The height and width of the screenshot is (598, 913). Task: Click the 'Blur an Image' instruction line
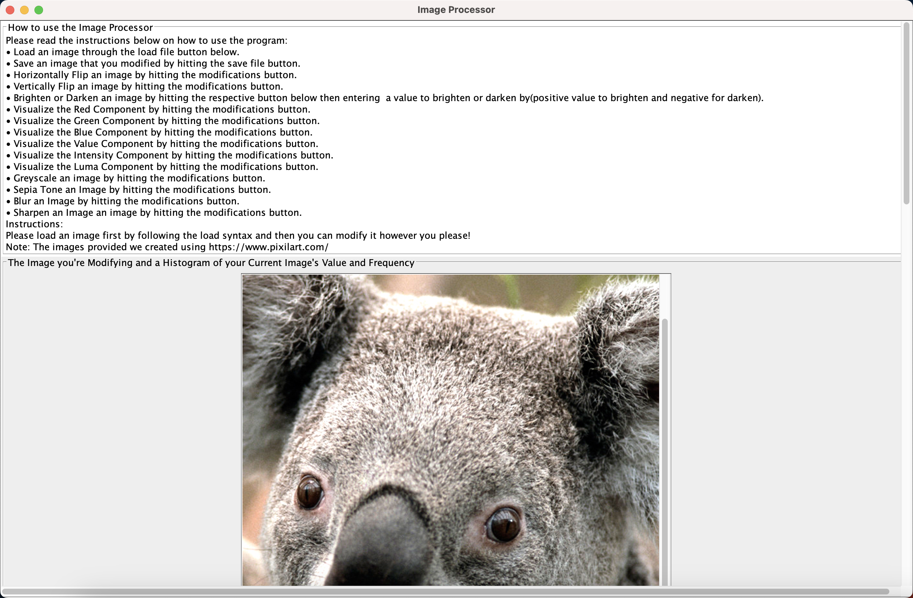click(x=123, y=201)
